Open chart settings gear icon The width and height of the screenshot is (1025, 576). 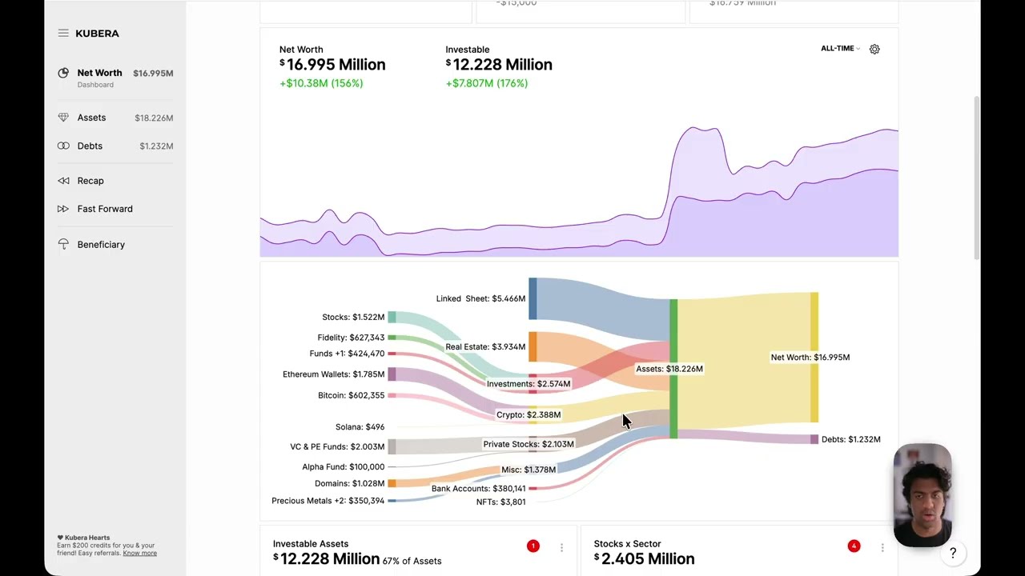click(x=874, y=49)
